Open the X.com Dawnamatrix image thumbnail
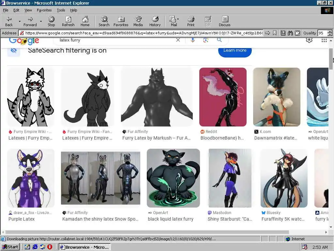 click(x=277, y=97)
